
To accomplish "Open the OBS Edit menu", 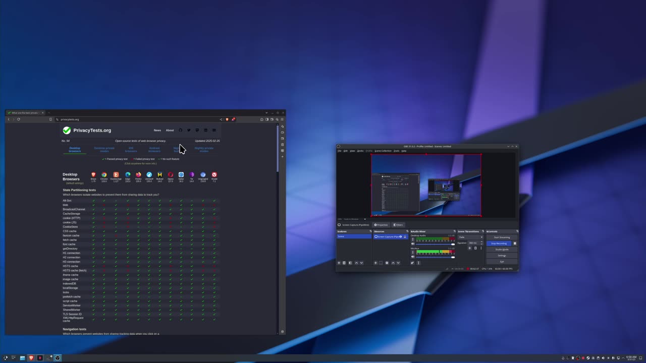I will click(346, 151).
